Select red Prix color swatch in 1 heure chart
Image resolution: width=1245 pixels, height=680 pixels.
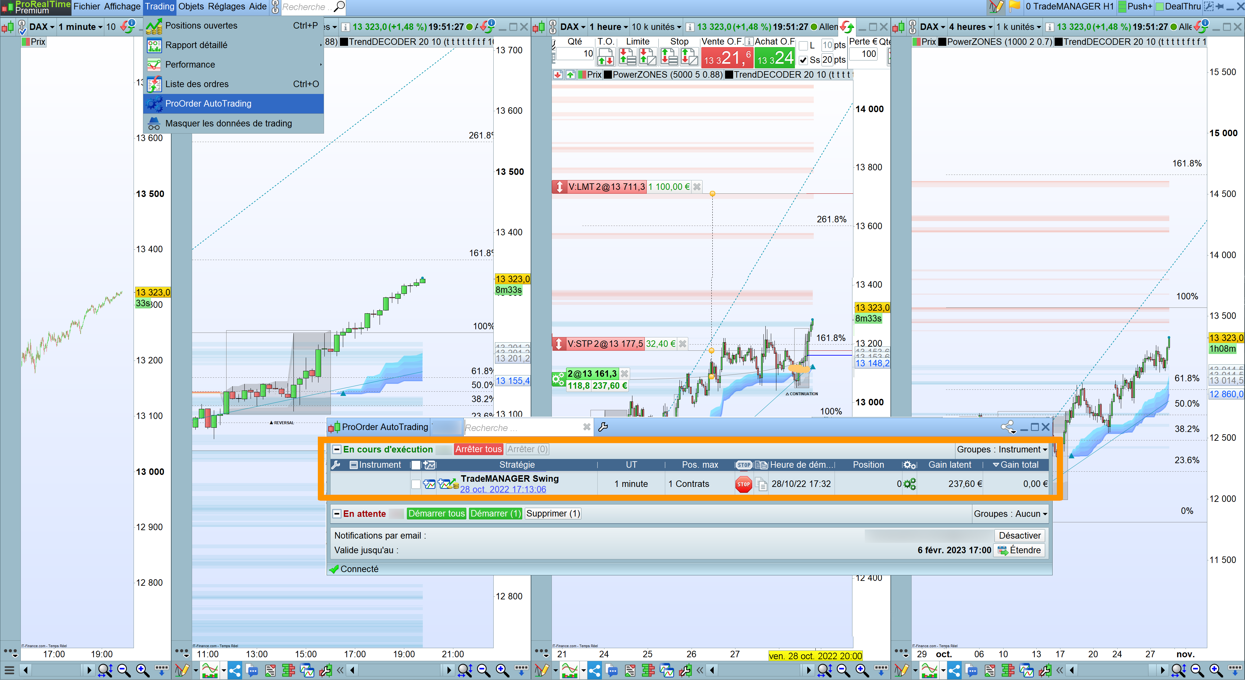[x=582, y=74]
